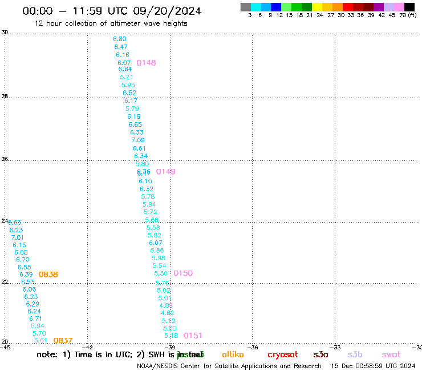Viewport: 422px width, 371px height.
Task: Click the orange altika time label 0838
Action: click(x=48, y=275)
